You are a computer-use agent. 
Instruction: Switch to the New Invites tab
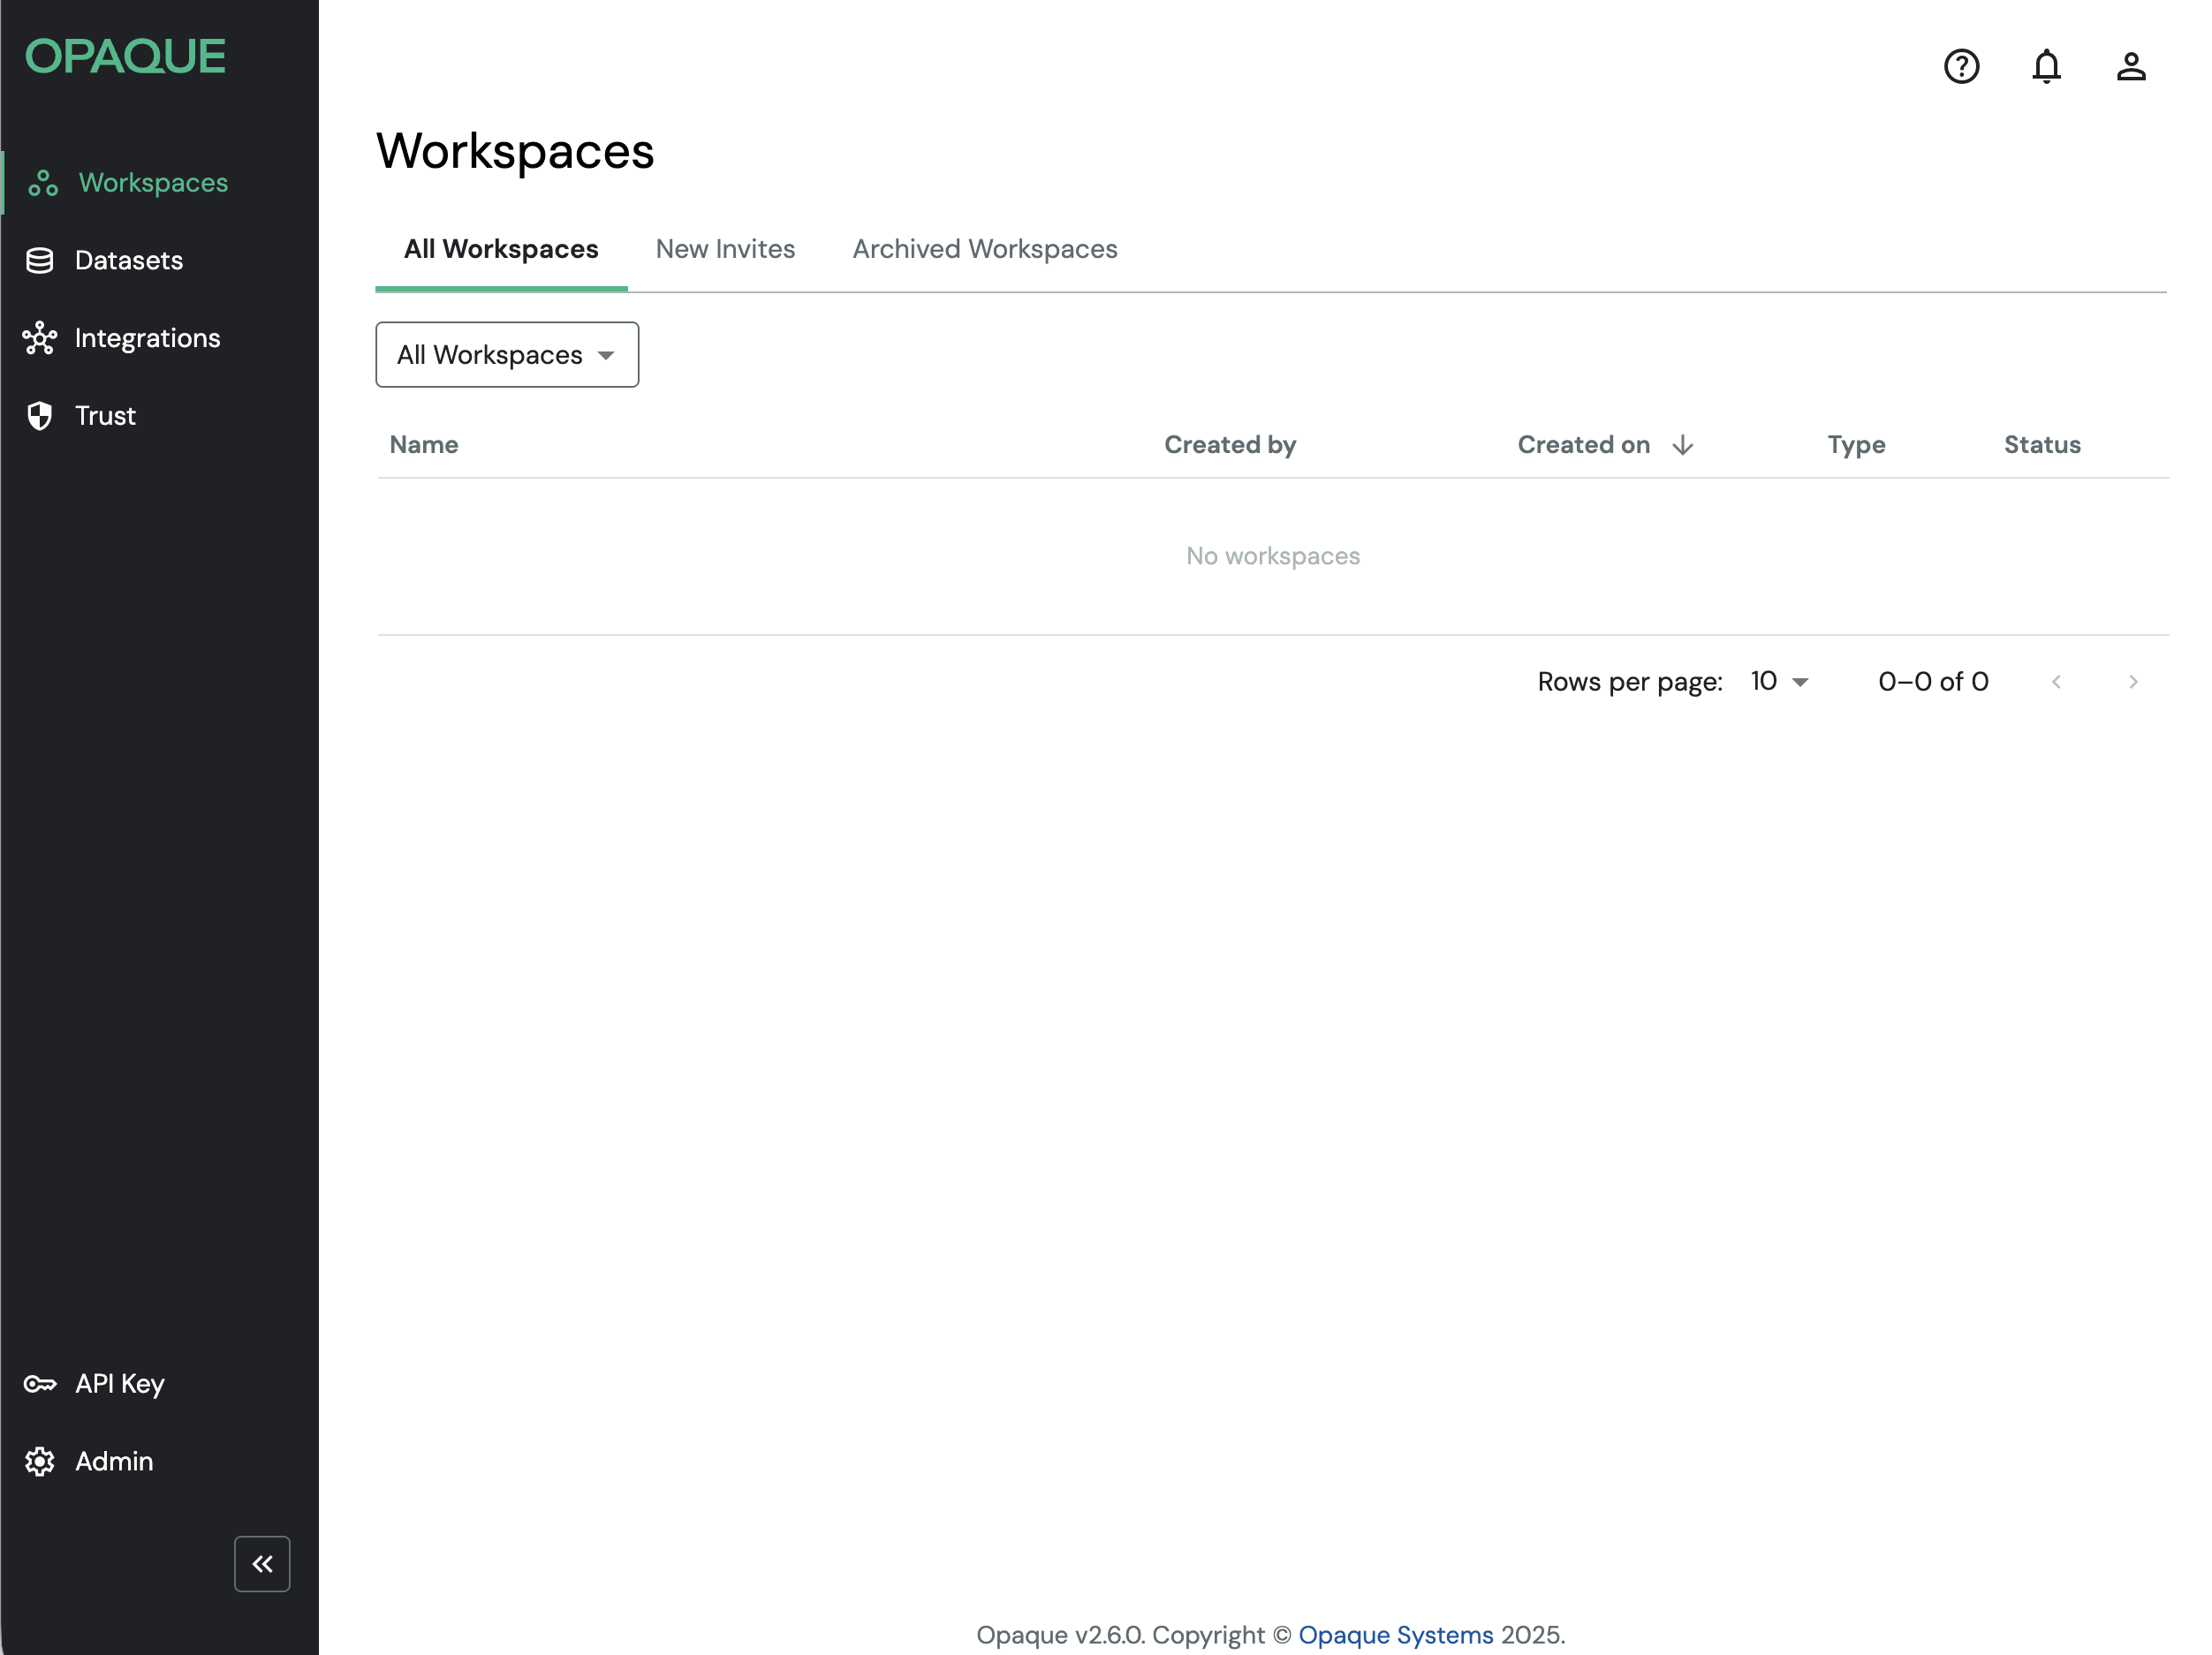(x=725, y=249)
